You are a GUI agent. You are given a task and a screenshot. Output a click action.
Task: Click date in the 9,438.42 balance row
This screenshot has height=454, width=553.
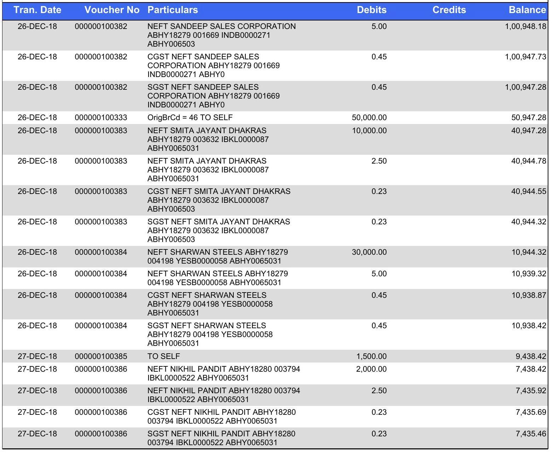tap(37, 356)
